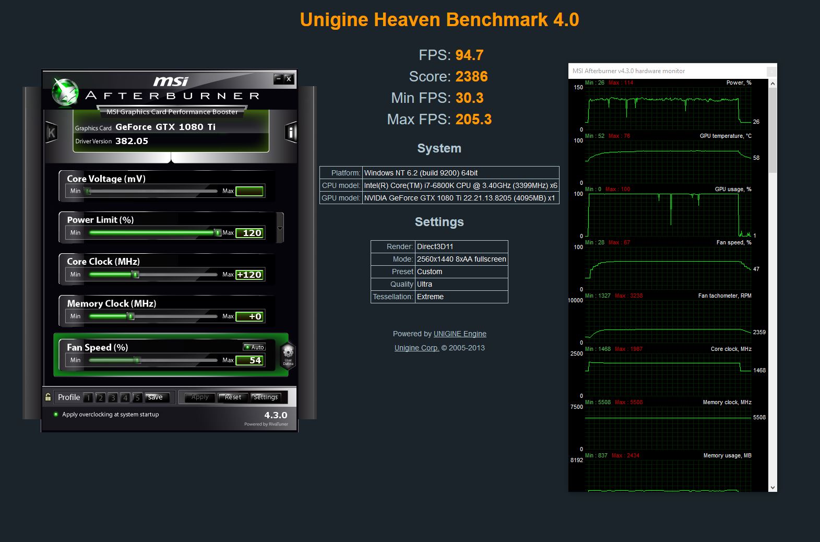
Task: Expand the Power Limit options arrow
Action: [280, 228]
